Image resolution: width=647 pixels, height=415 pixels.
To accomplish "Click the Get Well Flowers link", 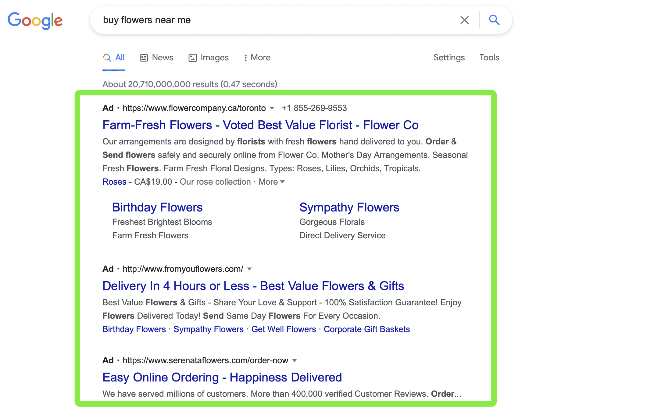I will point(284,329).
